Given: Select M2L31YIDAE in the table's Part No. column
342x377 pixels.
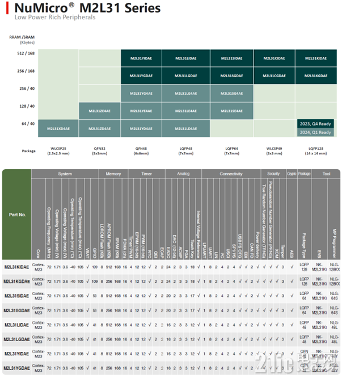Looking at the screenshot, I should click(x=16, y=354).
